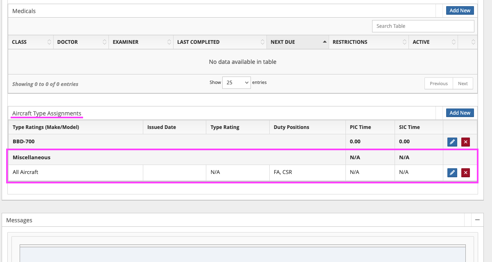Screen dimensions: 492x262
Task: Focus the Search Table field
Action: 423,26
